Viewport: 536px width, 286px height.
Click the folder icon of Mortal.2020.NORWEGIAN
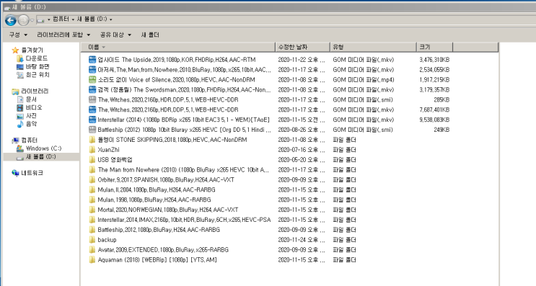pyautogui.click(x=92, y=210)
